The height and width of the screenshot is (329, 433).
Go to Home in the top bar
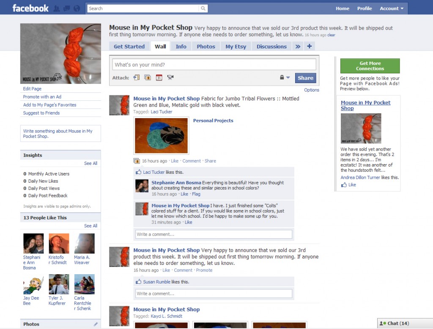343,8
